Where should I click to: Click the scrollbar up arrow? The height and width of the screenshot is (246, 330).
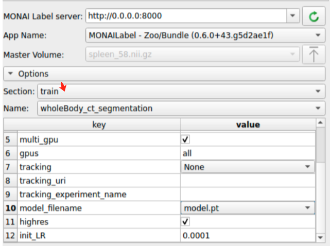click(x=320, y=122)
